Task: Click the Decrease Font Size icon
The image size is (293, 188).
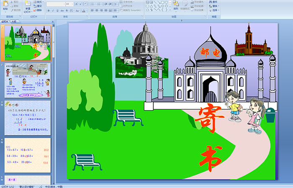Action: coord(81,4)
